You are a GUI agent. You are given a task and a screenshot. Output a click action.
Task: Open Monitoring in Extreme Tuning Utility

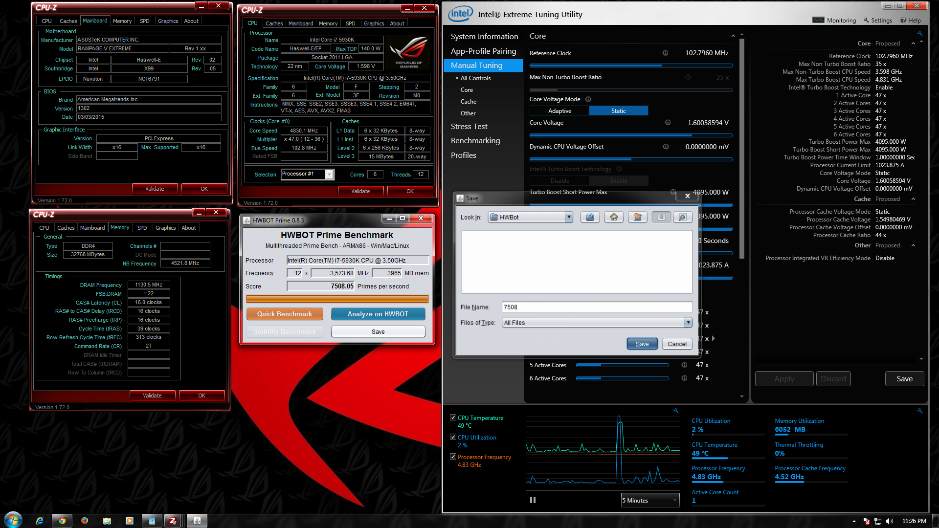click(x=834, y=21)
